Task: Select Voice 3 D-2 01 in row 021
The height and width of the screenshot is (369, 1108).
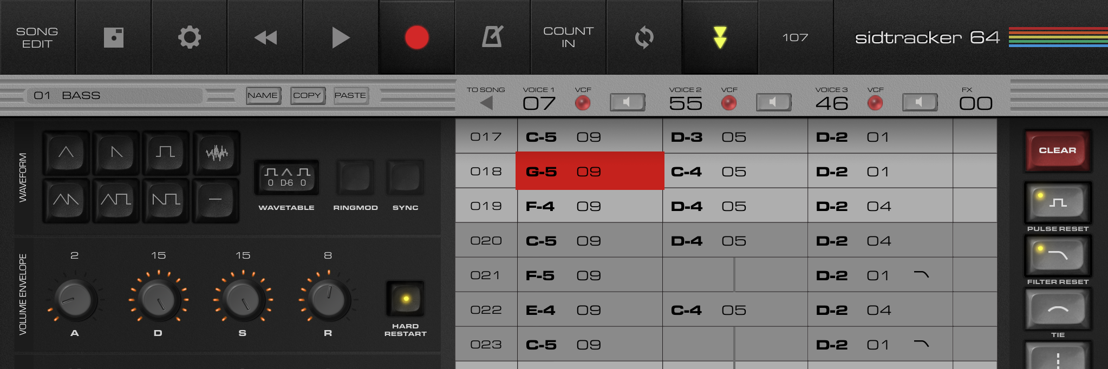Action: point(881,275)
